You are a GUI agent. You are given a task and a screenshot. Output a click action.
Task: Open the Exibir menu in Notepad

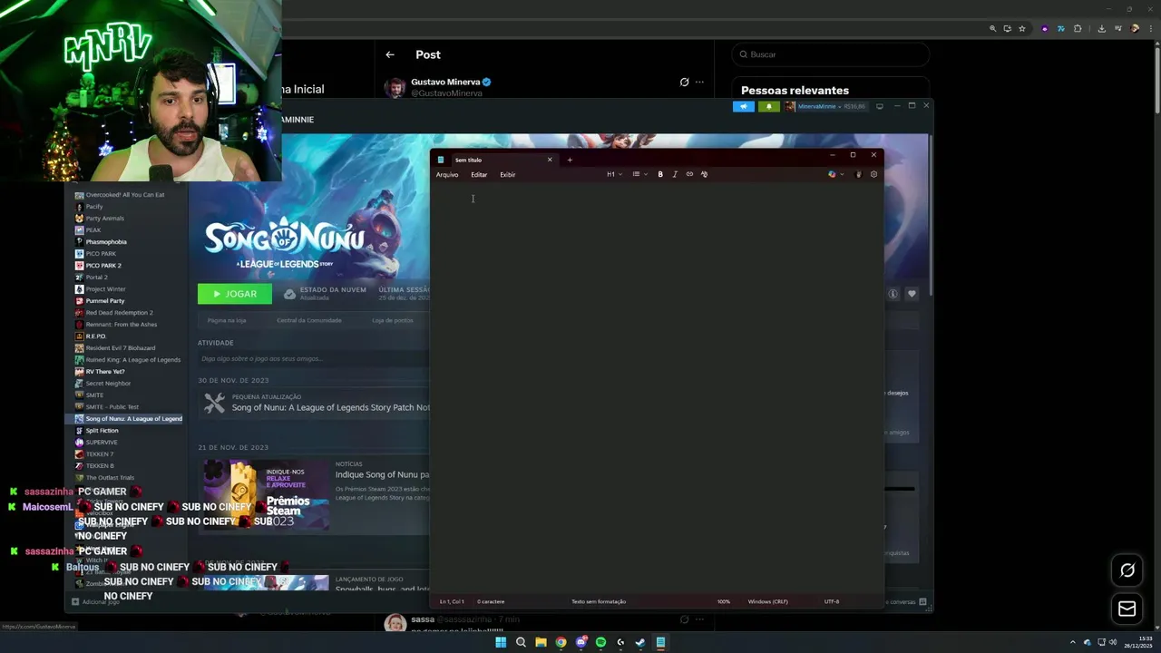pos(508,174)
